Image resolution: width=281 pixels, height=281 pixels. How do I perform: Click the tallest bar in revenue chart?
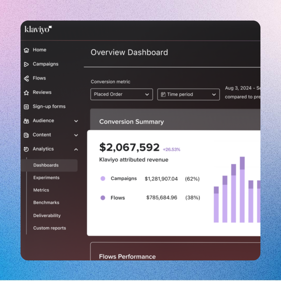(242, 190)
